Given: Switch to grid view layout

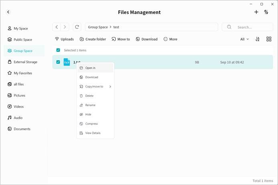Looking at the screenshot, I should 269,39.
